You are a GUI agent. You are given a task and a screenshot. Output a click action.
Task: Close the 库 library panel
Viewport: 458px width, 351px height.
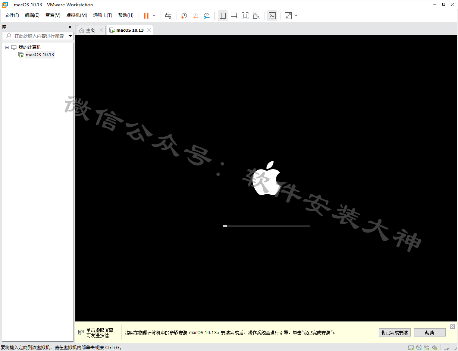click(70, 27)
